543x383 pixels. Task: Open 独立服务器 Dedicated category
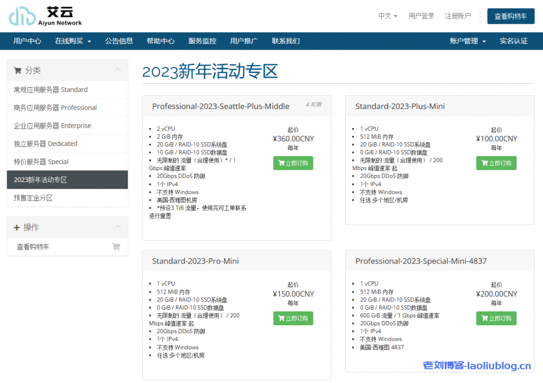click(46, 144)
